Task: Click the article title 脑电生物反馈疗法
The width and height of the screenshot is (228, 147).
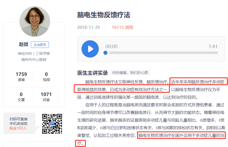Action: pyautogui.click(x=104, y=15)
